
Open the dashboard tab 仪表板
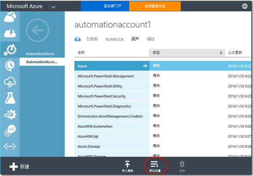[x=92, y=39]
